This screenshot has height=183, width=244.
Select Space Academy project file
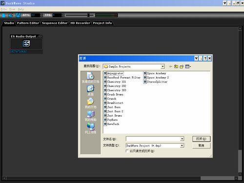(155, 73)
